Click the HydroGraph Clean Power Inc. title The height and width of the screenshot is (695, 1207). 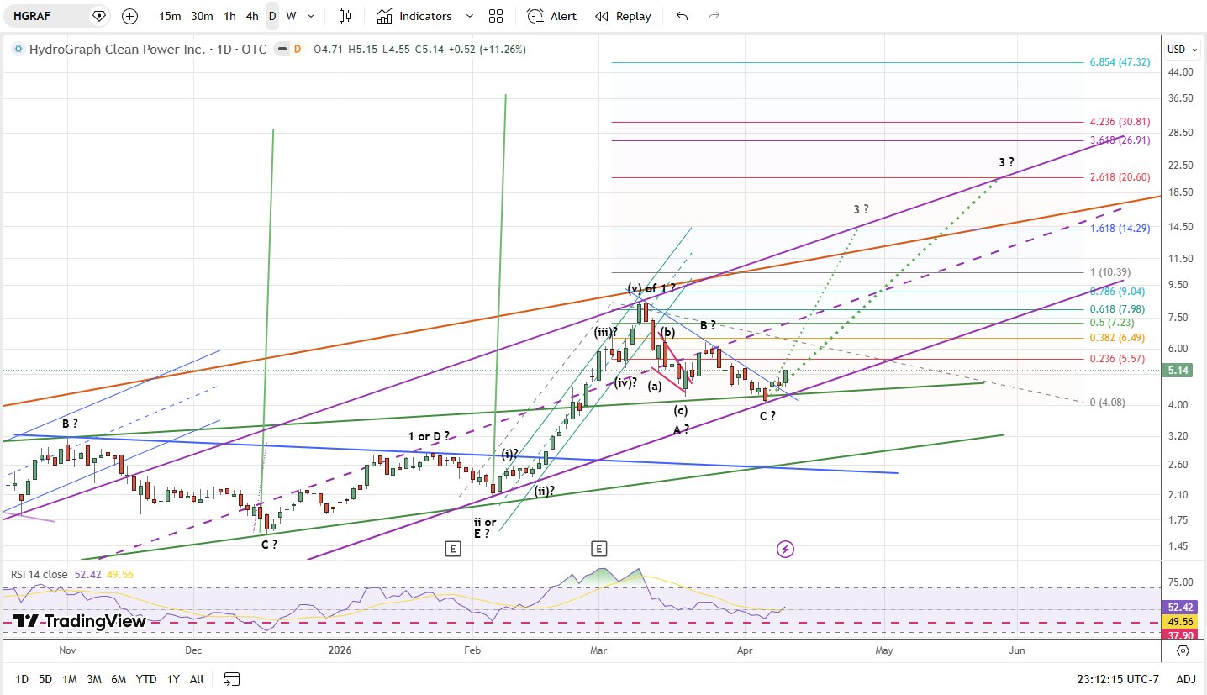[118, 50]
